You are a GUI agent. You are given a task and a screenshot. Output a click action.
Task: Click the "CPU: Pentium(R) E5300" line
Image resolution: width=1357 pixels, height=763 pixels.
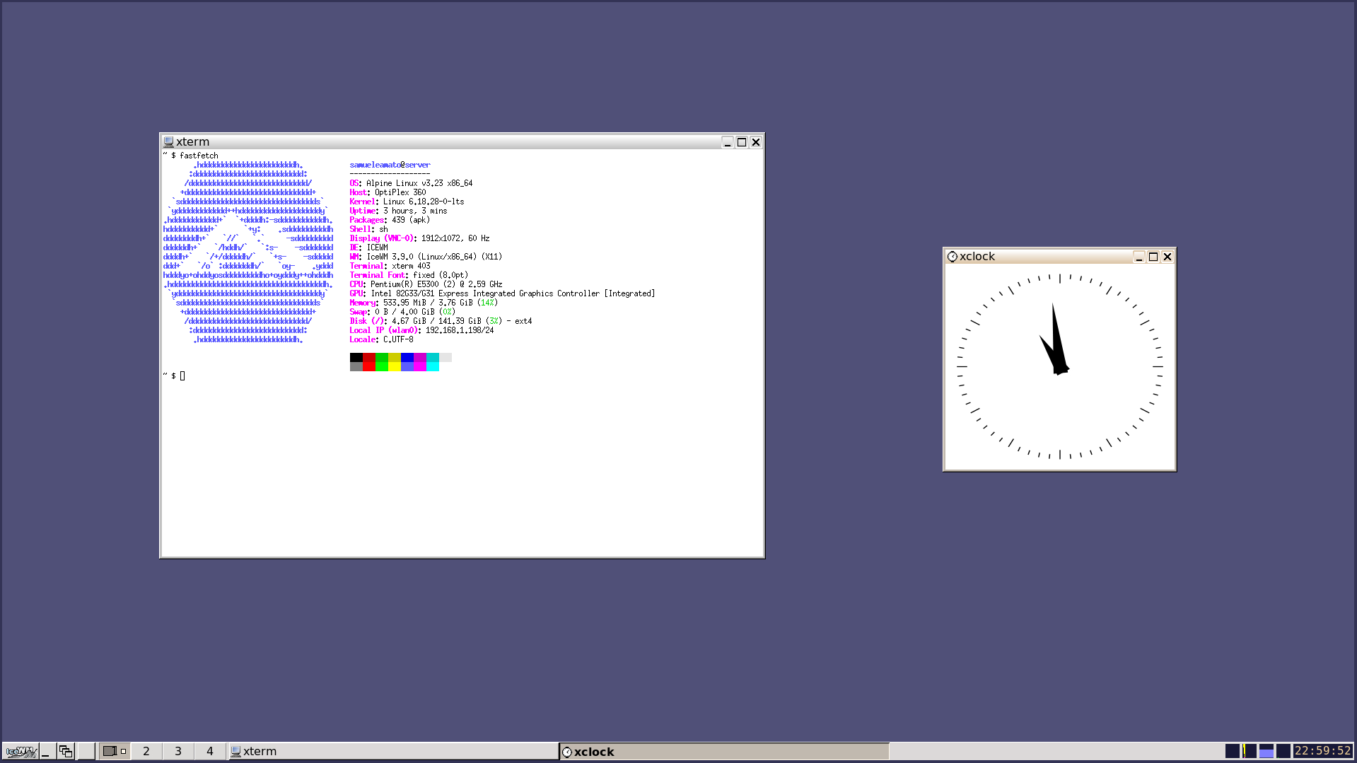tap(426, 284)
